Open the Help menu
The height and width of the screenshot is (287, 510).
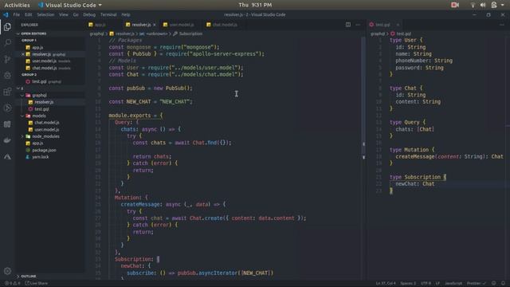pos(126,14)
